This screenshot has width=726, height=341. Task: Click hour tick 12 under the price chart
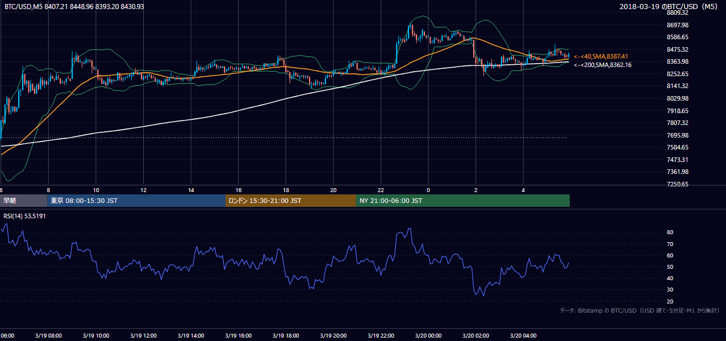tap(143, 190)
